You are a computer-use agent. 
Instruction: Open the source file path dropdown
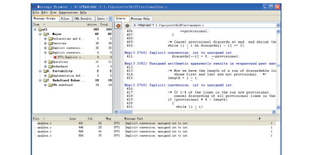click(x=278, y=25)
